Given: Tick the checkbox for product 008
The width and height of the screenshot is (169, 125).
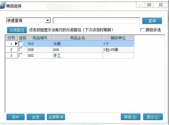Looking at the screenshot, I should tap(21, 50).
